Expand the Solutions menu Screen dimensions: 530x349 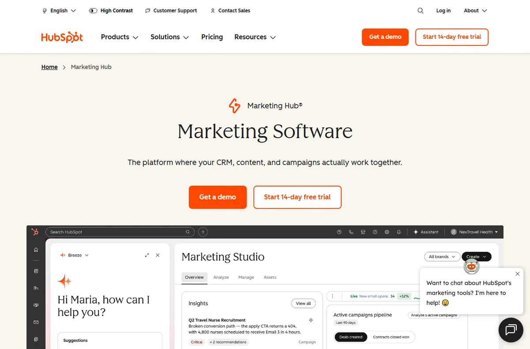pyautogui.click(x=170, y=37)
